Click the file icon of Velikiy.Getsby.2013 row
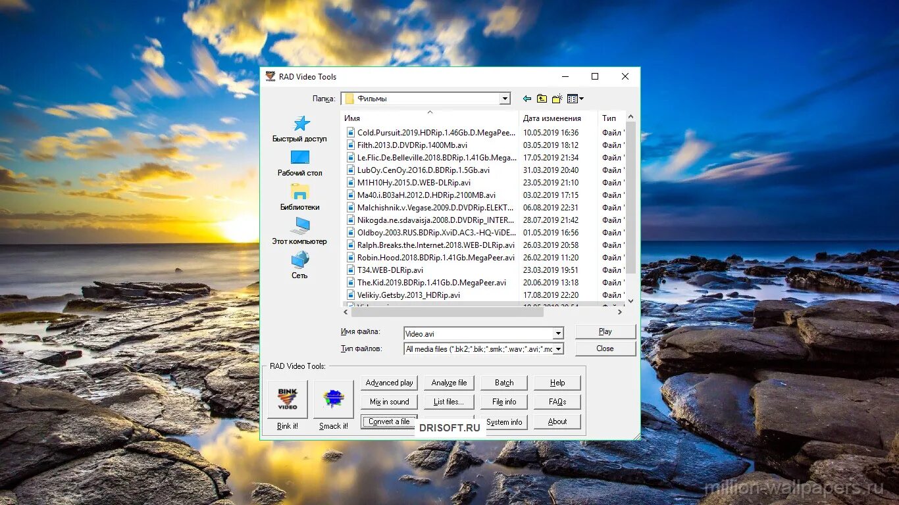This screenshot has height=505, width=899. pyautogui.click(x=350, y=295)
